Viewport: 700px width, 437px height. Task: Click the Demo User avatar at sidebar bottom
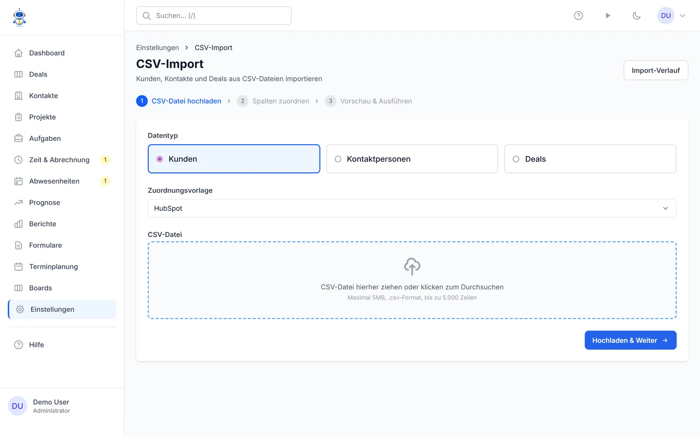point(17,406)
